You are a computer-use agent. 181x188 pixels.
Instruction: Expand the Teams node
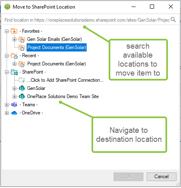point(7,105)
